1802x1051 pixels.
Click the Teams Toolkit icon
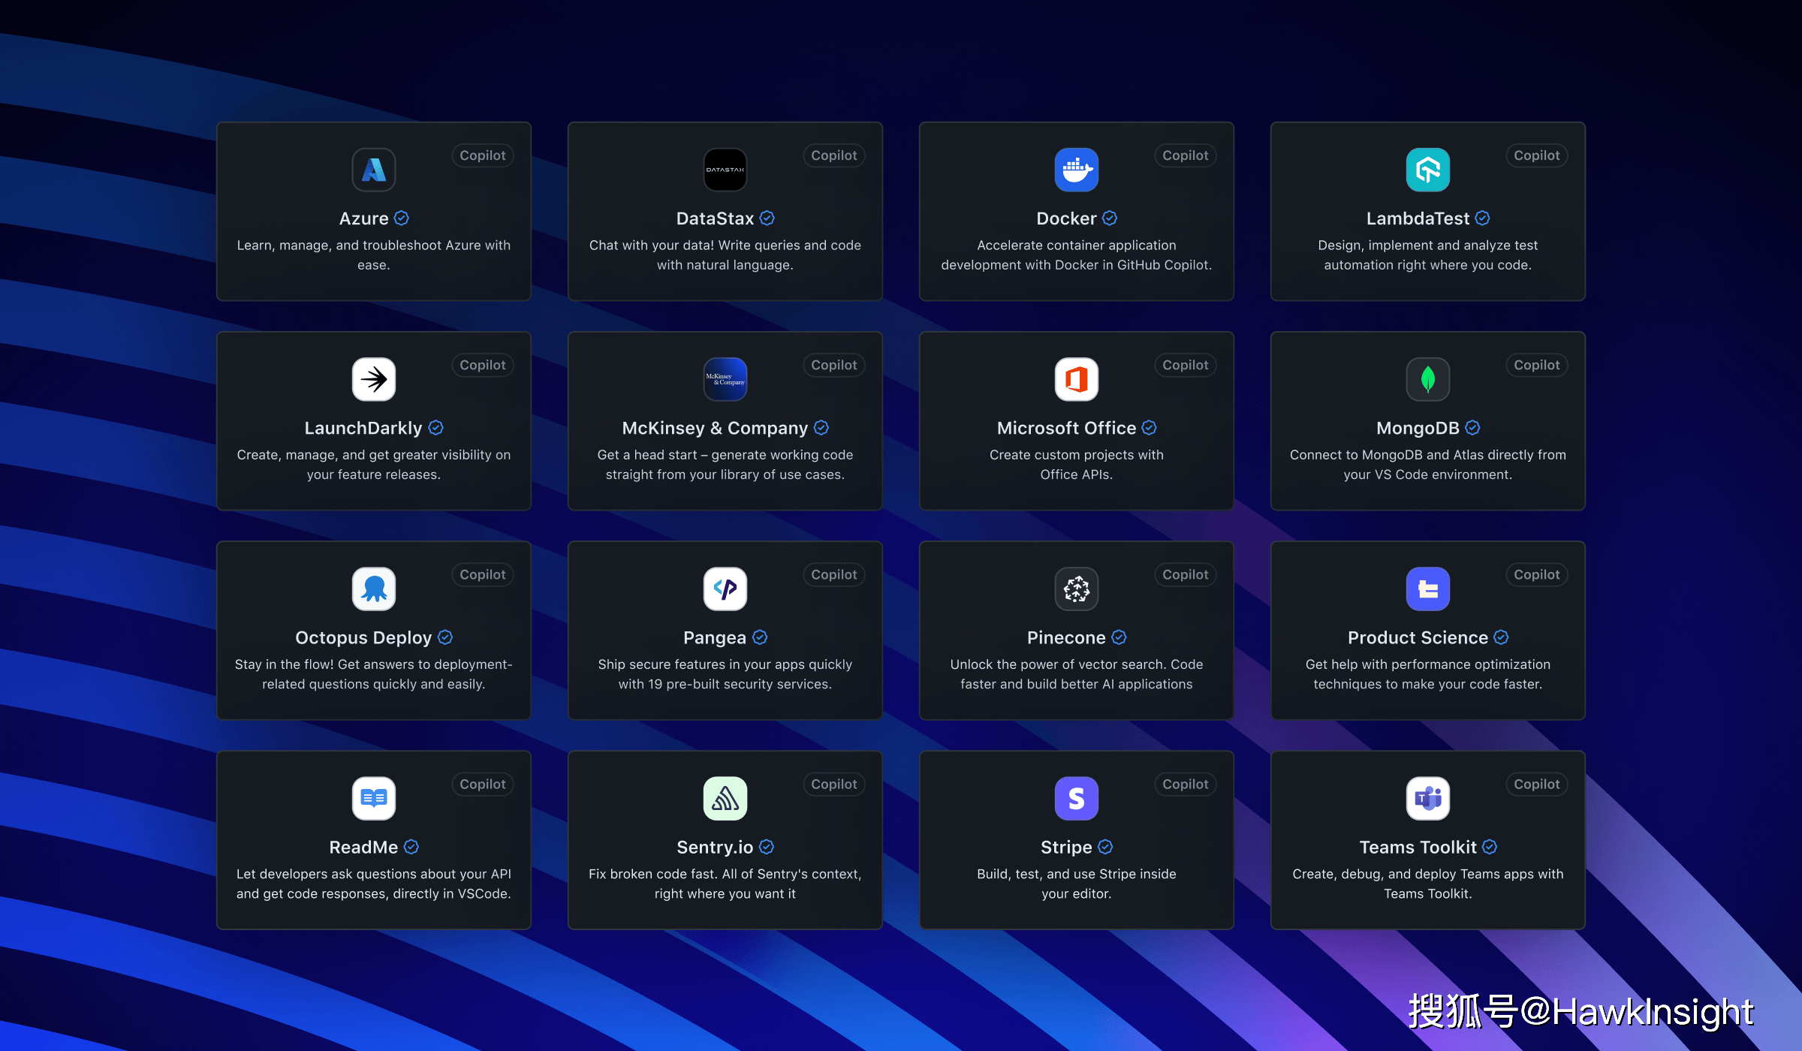click(1428, 798)
